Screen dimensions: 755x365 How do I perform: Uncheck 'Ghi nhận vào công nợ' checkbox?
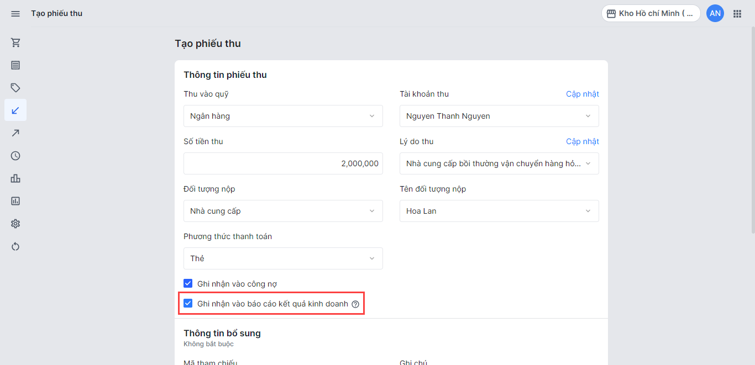click(x=188, y=284)
